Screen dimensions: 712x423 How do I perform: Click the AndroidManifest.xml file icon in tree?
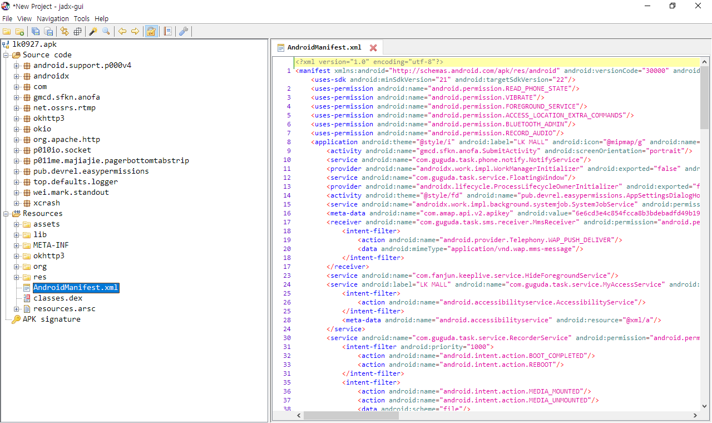(27, 288)
